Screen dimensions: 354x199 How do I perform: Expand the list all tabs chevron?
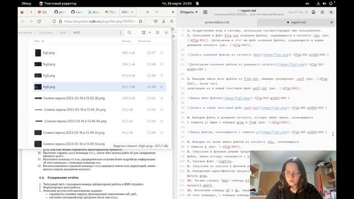pos(157,12)
